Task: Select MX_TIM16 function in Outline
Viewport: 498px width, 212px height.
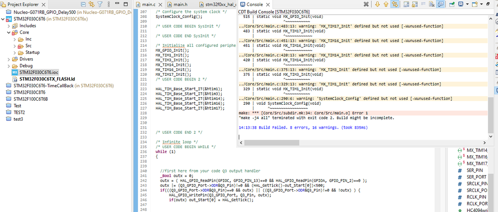Action: click(477, 157)
